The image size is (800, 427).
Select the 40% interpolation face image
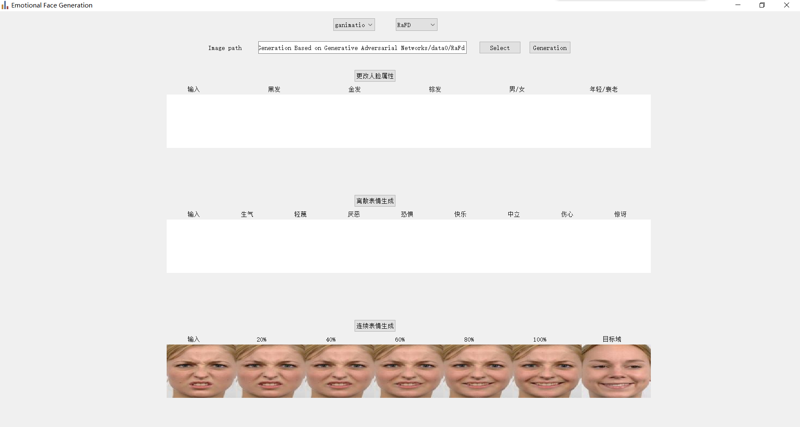(x=339, y=371)
